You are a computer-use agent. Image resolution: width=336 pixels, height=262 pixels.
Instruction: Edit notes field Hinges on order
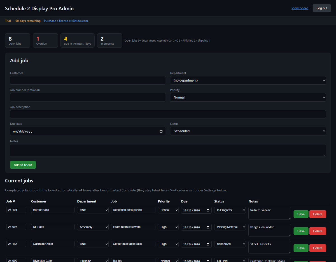click(x=270, y=230)
